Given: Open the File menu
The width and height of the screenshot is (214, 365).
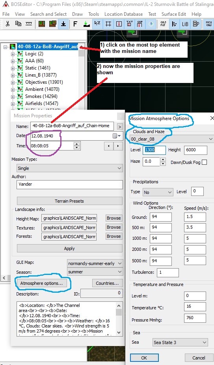Looking at the screenshot, I should click(6, 14).
